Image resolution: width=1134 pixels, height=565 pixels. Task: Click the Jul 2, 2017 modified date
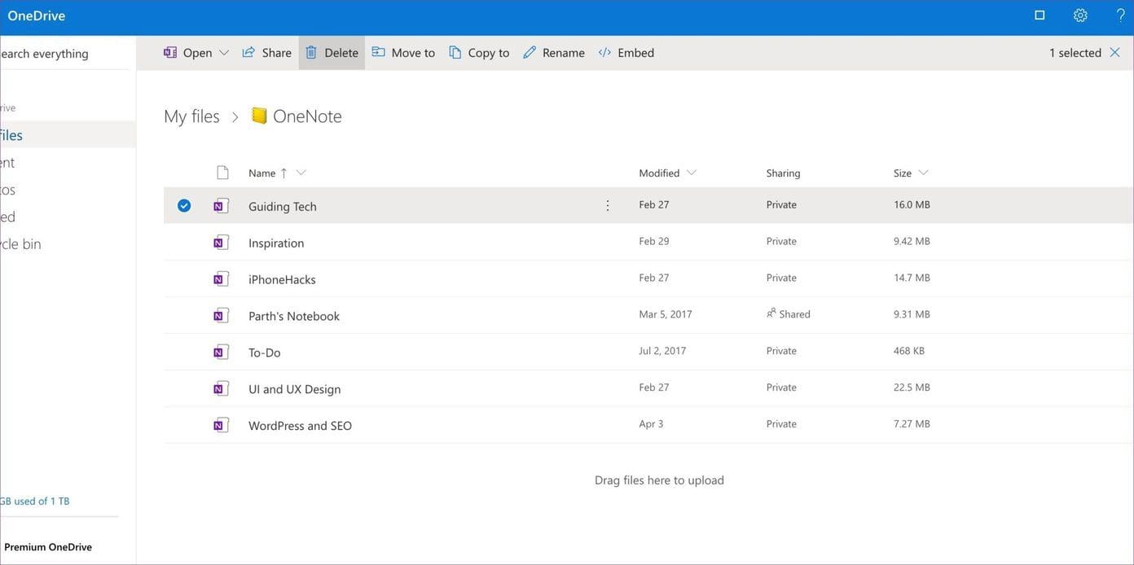click(662, 351)
